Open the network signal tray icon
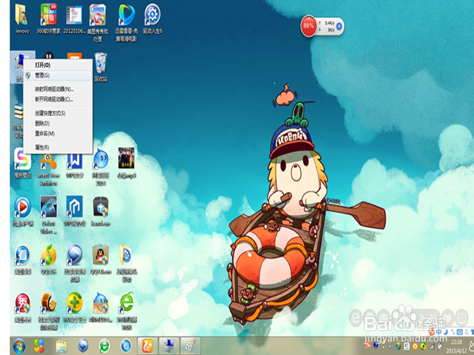 (432, 347)
